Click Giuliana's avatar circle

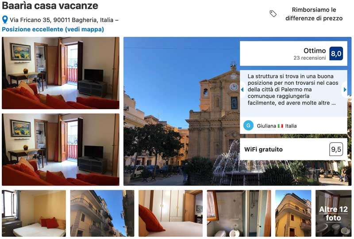coord(248,125)
